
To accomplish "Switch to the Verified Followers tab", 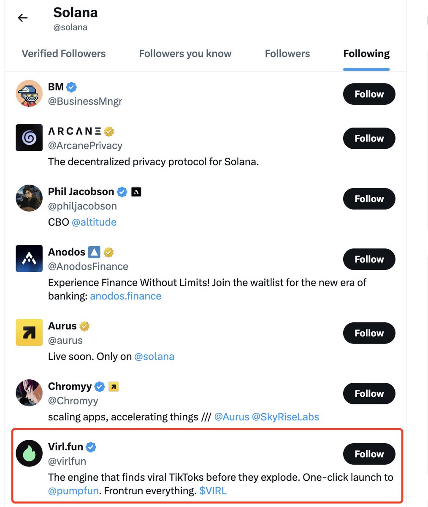I will click(x=64, y=54).
